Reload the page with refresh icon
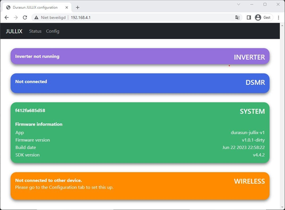Viewport: 285px width, 210px height. tap(25, 18)
